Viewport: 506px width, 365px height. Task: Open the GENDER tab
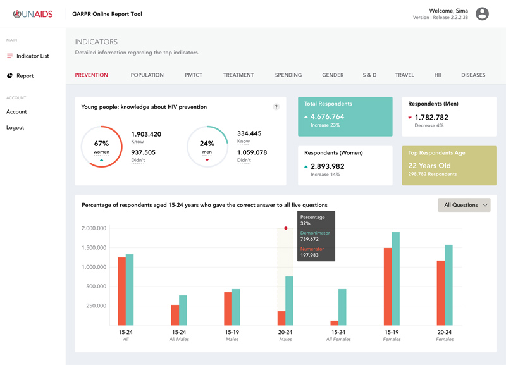pos(333,75)
